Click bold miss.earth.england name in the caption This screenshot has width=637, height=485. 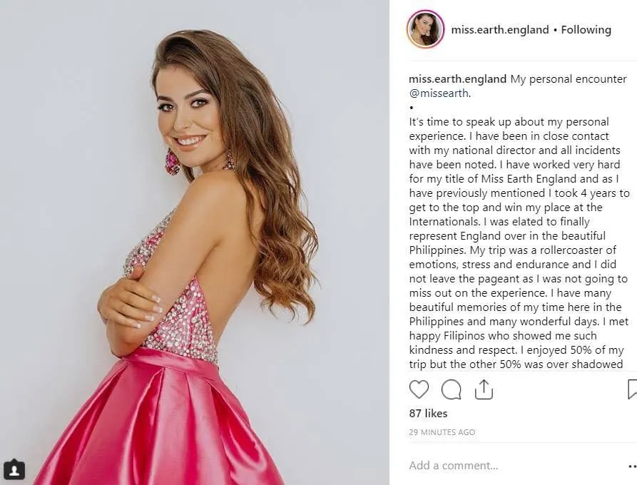pos(457,78)
